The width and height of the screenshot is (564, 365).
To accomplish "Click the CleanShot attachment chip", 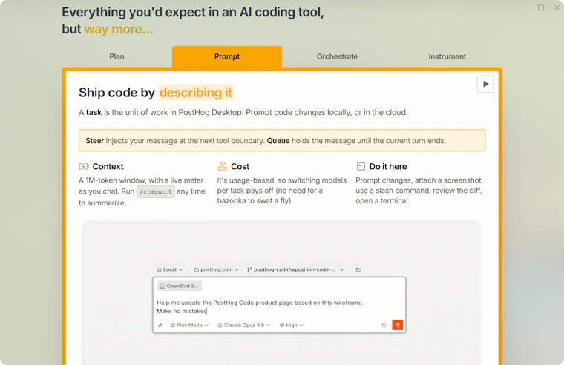I will click(179, 286).
